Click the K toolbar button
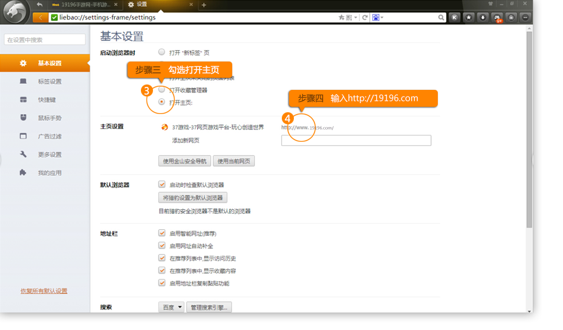 (454, 17)
